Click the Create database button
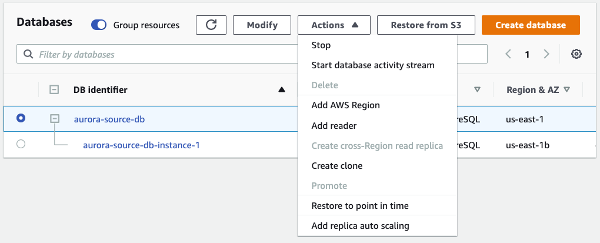The image size is (600, 243). (x=531, y=25)
